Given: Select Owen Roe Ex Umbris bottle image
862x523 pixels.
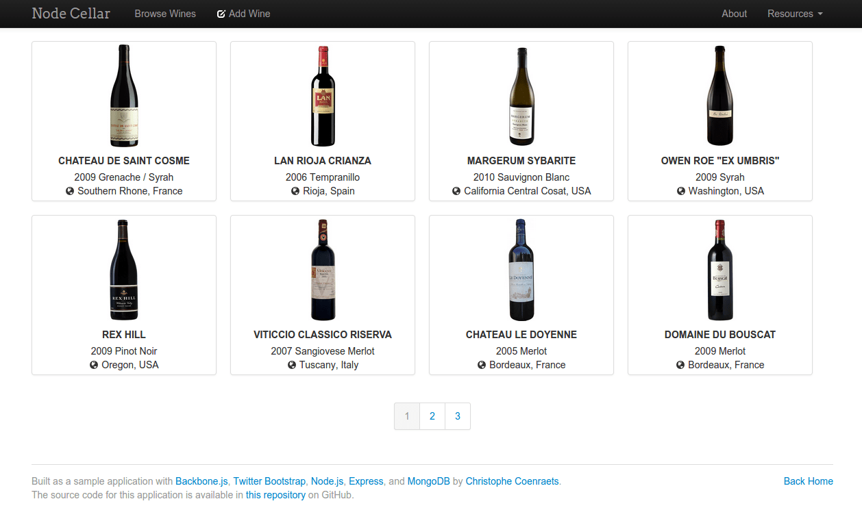Looking at the screenshot, I should pyautogui.click(x=720, y=96).
